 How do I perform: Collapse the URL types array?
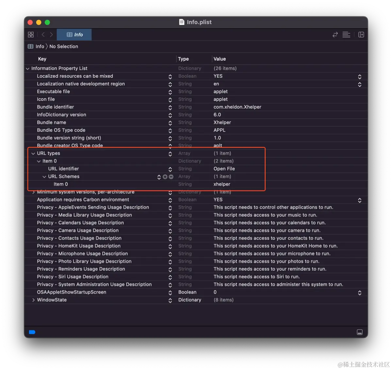[x=33, y=153]
